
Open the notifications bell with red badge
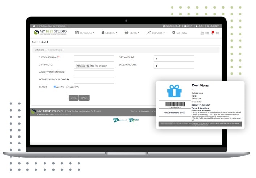point(212,33)
